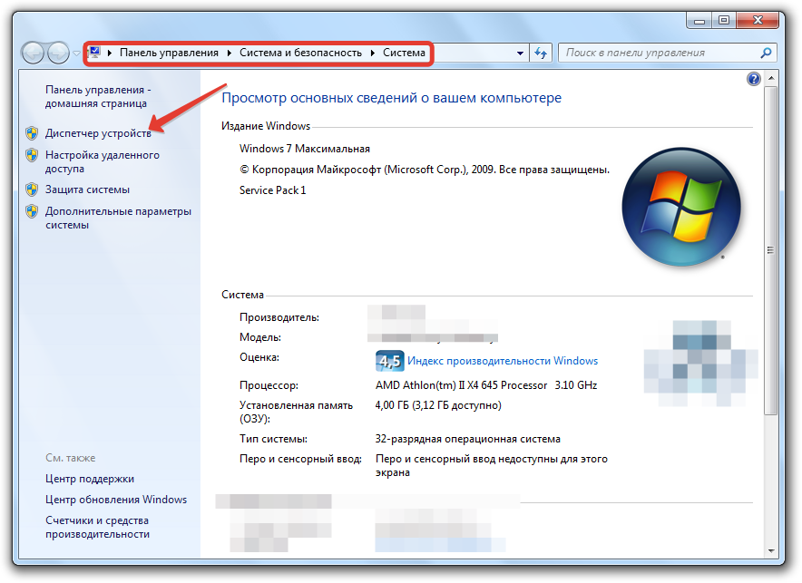Minimize the System window
Screen dimensions: 802x583
coord(699,21)
